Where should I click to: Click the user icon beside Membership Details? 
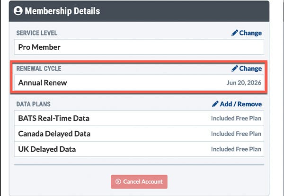point(19,10)
